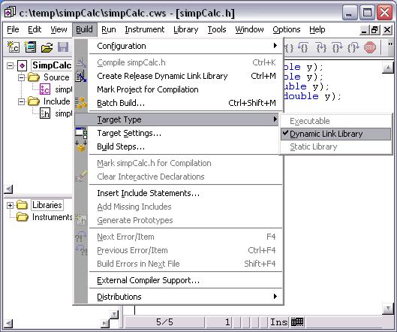Click the 5/5 line counter in status bar
This screenshot has width=397, height=332.
(164, 322)
